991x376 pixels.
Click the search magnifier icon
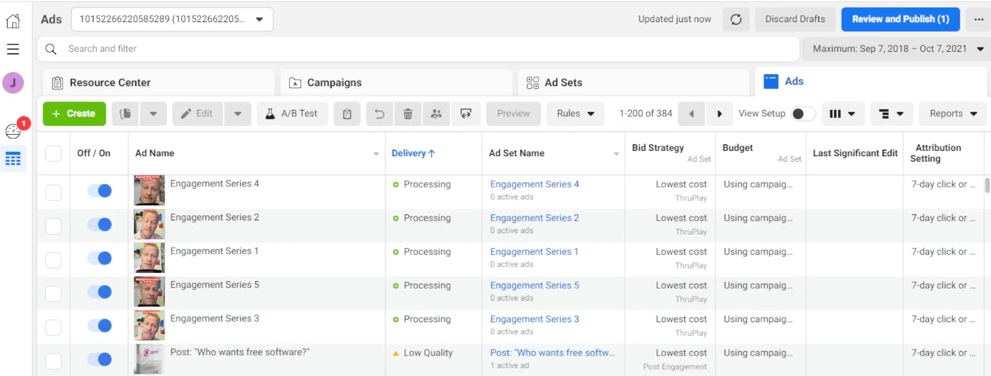51,49
